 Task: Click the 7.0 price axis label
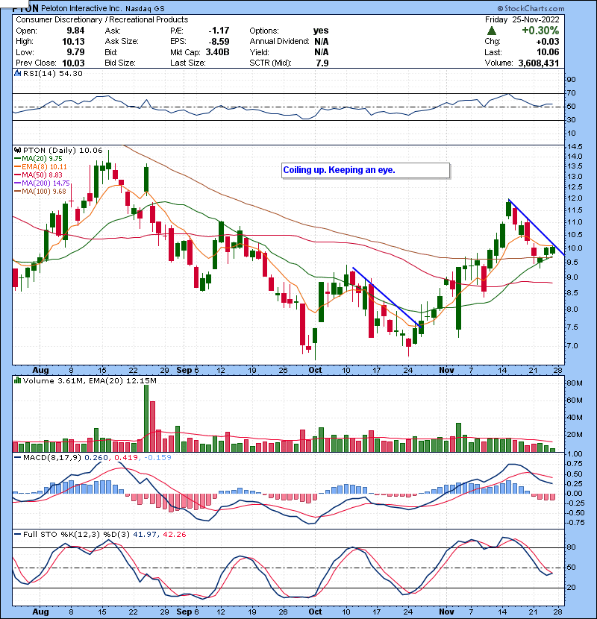(x=572, y=346)
